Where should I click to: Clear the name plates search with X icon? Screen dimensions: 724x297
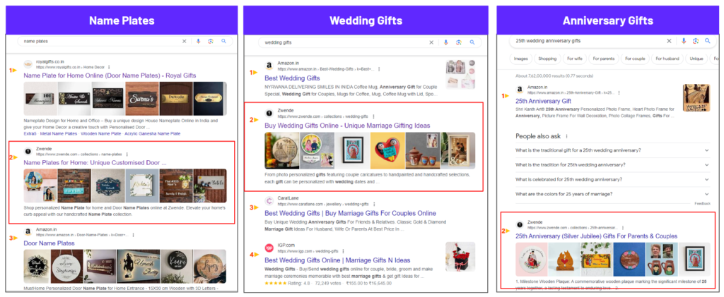pyautogui.click(x=184, y=41)
